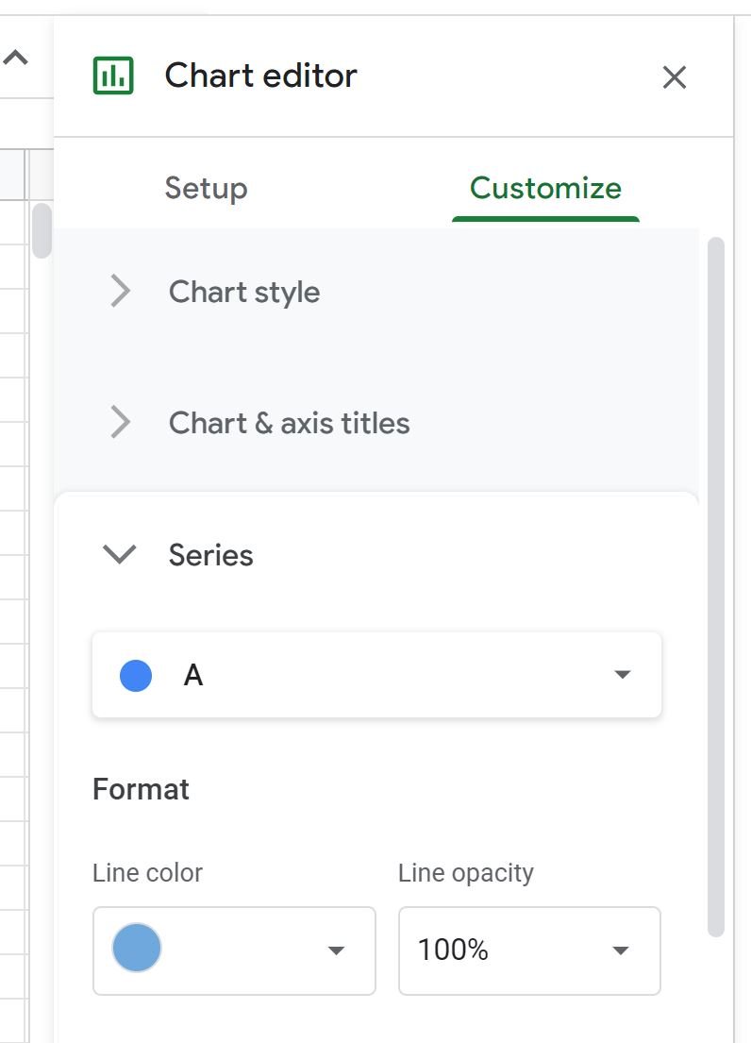
Task: Expand the Chart & axis titles section
Action: click(x=376, y=423)
